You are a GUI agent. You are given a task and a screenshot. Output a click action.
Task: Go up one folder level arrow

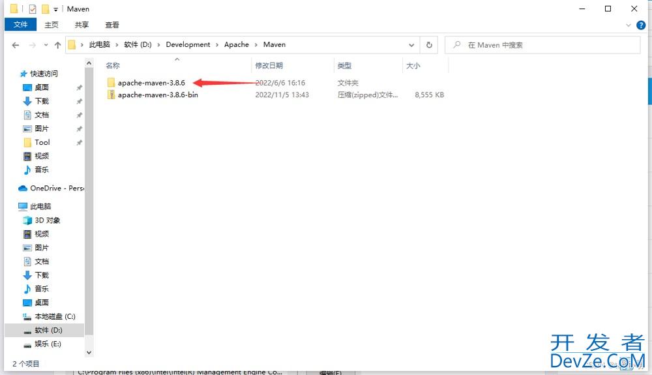pos(58,45)
